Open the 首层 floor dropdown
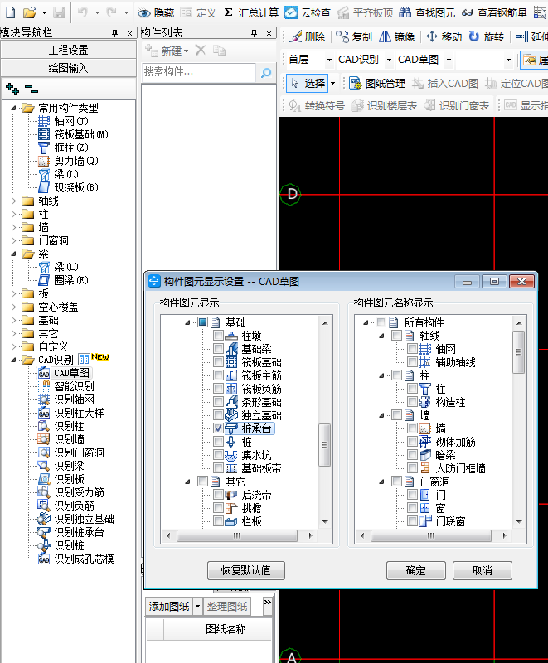 tap(329, 60)
